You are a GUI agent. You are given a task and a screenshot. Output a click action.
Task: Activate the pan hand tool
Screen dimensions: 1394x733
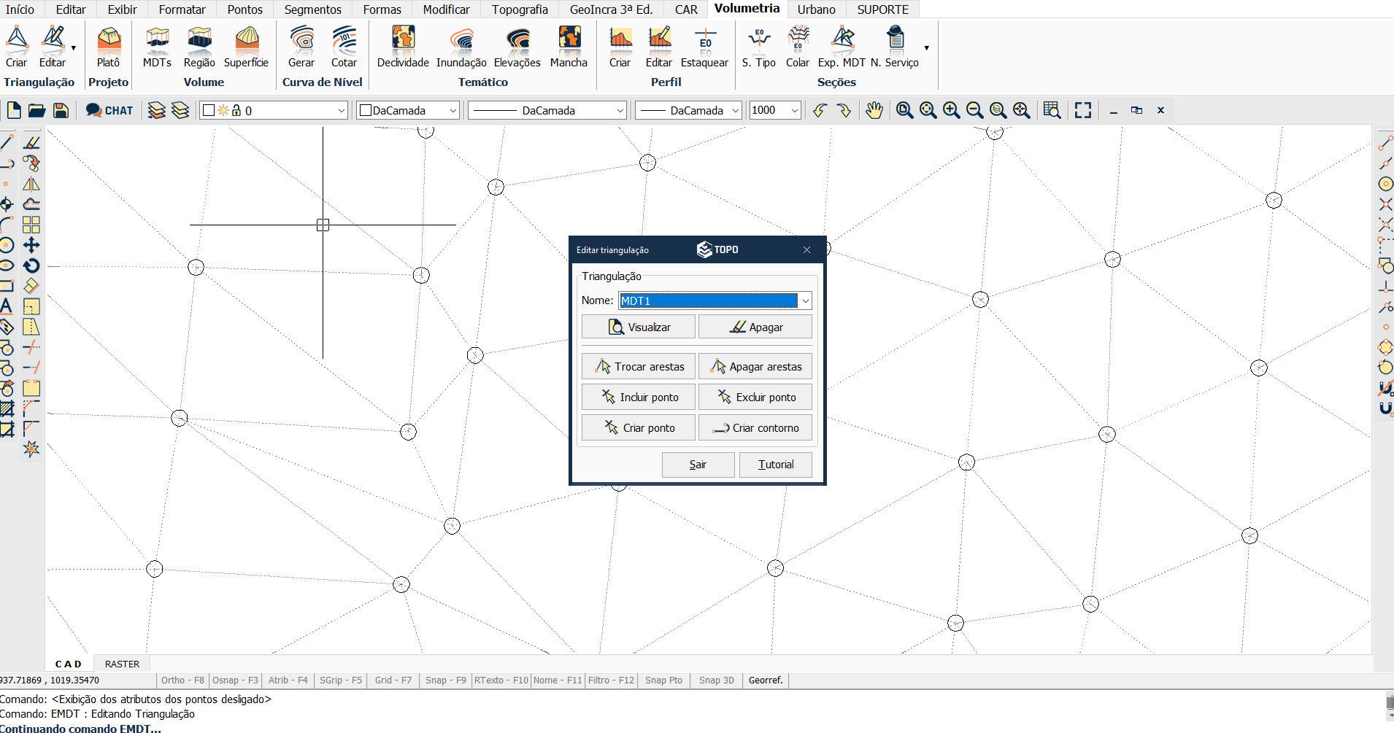pyautogui.click(x=874, y=110)
